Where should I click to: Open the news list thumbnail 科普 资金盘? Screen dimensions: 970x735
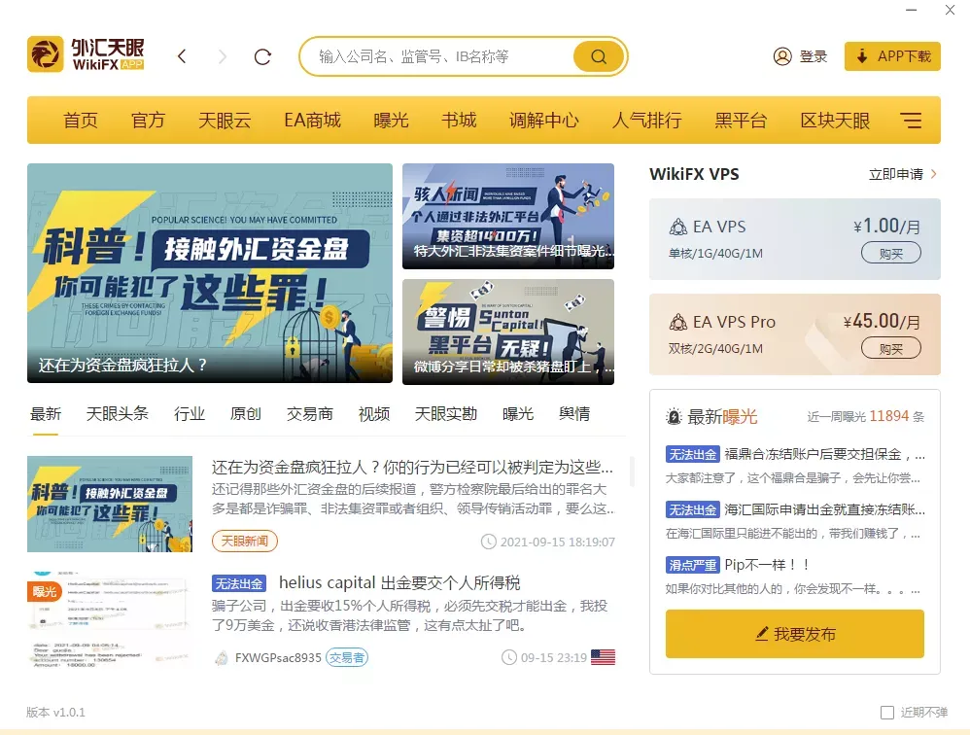coord(110,505)
